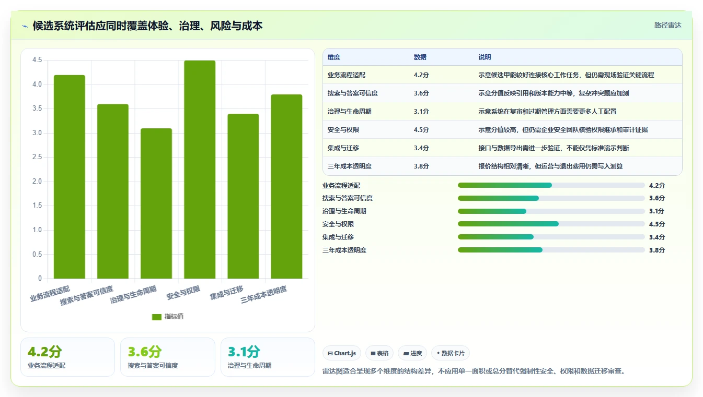Click the Chart.js chip
703x397 pixels.
(x=342, y=353)
